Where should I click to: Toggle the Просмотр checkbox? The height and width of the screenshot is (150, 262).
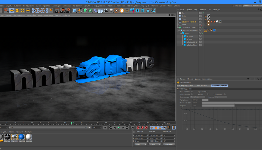(208, 92)
